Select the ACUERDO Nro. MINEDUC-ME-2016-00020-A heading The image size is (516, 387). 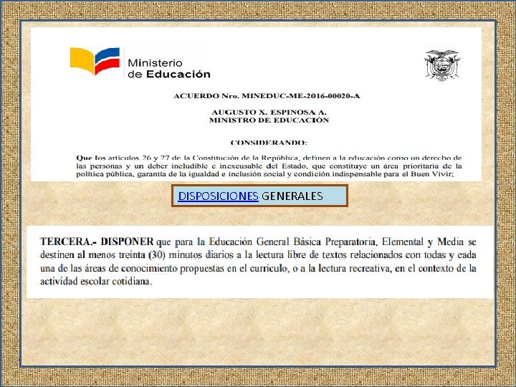pos(267,96)
